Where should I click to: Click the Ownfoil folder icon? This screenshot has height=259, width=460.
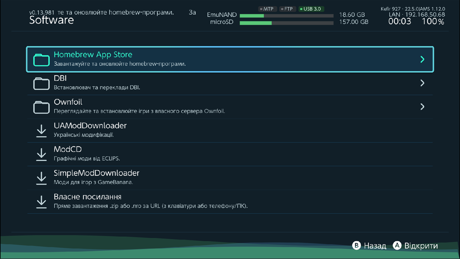pos(41,107)
